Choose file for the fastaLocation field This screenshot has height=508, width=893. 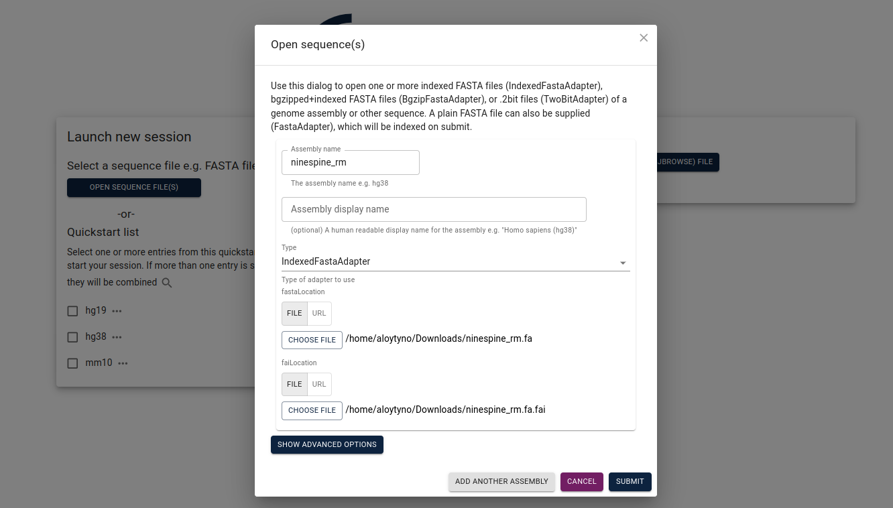312,340
